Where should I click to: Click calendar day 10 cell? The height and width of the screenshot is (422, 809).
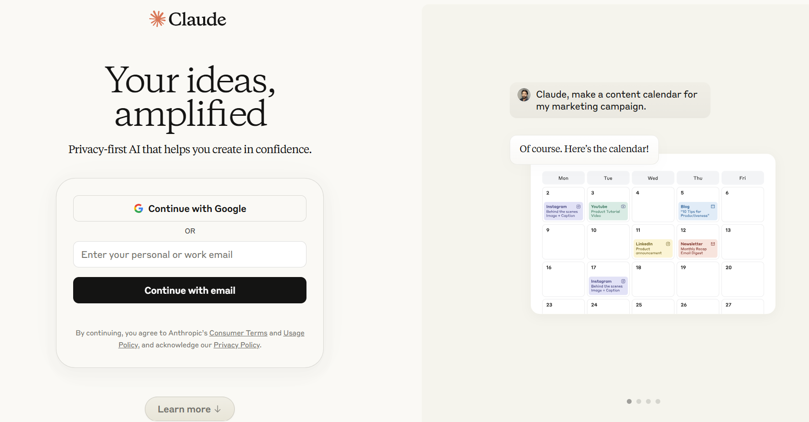[x=608, y=242]
